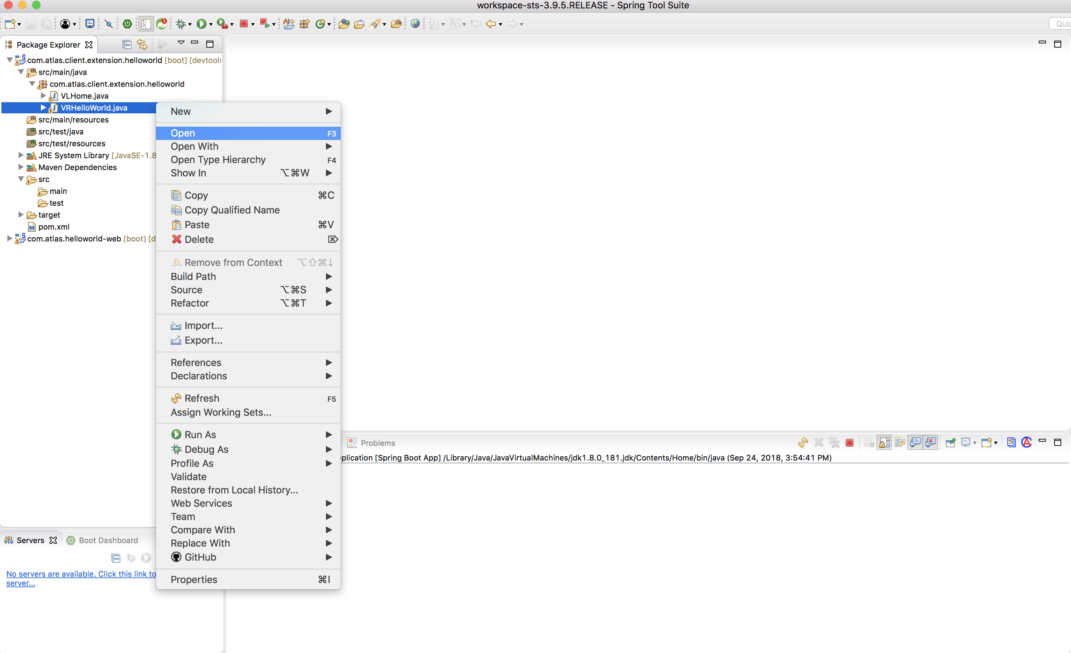Viewport: 1071px width, 653px height.
Task: Toggle the line-number ruler toolbar button
Action: (146, 24)
